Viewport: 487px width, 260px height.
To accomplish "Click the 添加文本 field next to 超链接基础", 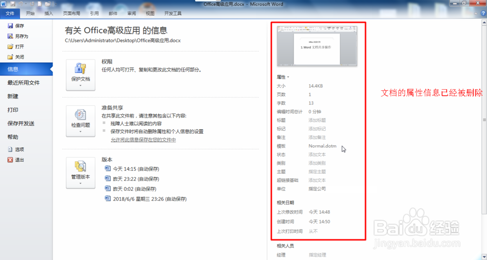I will 317,180.
